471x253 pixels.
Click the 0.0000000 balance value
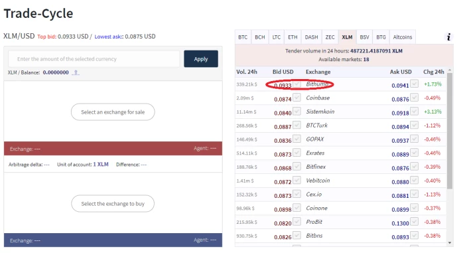56,72
